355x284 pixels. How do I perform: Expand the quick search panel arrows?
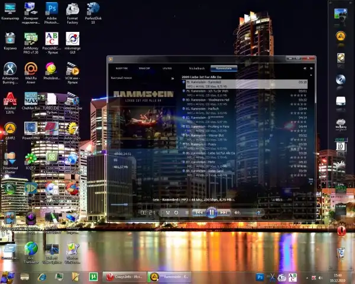pyautogui.click(x=173, y=78)
